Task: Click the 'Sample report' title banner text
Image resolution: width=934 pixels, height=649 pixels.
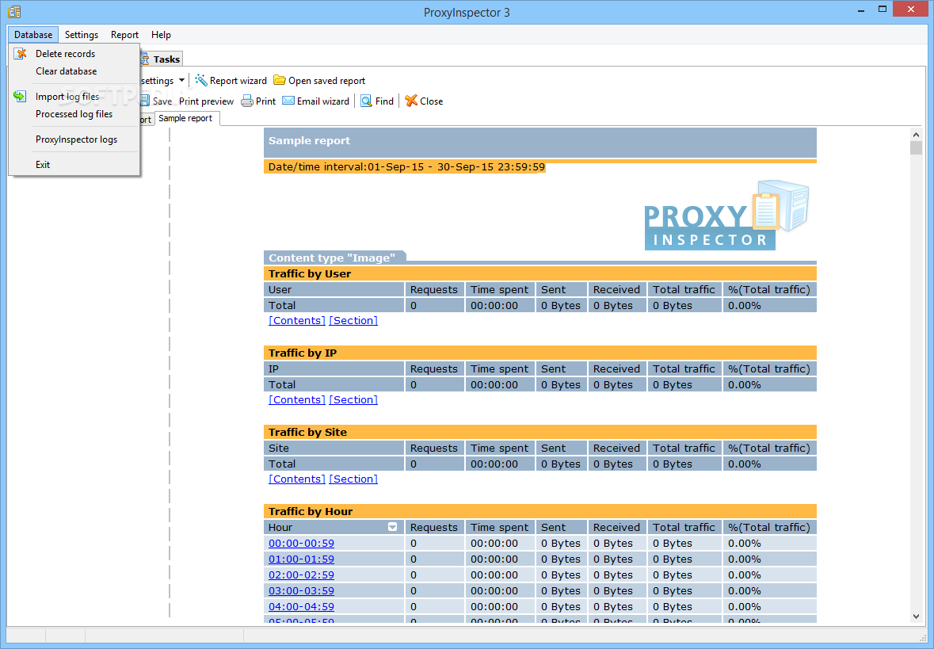Action: click(x=309, y=140)
